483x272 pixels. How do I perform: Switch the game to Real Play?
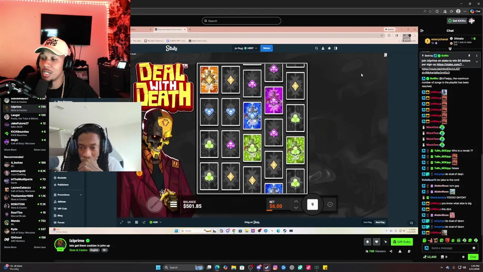(x=380, y=222)
